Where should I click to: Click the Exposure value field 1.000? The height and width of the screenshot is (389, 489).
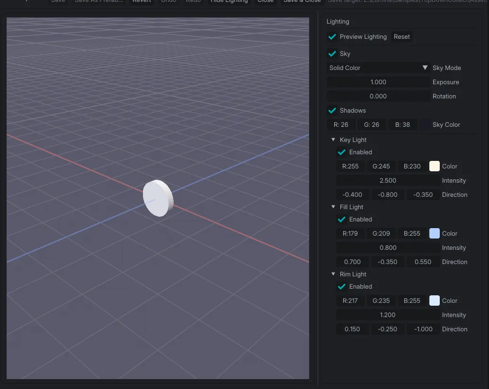click(378, 82)
